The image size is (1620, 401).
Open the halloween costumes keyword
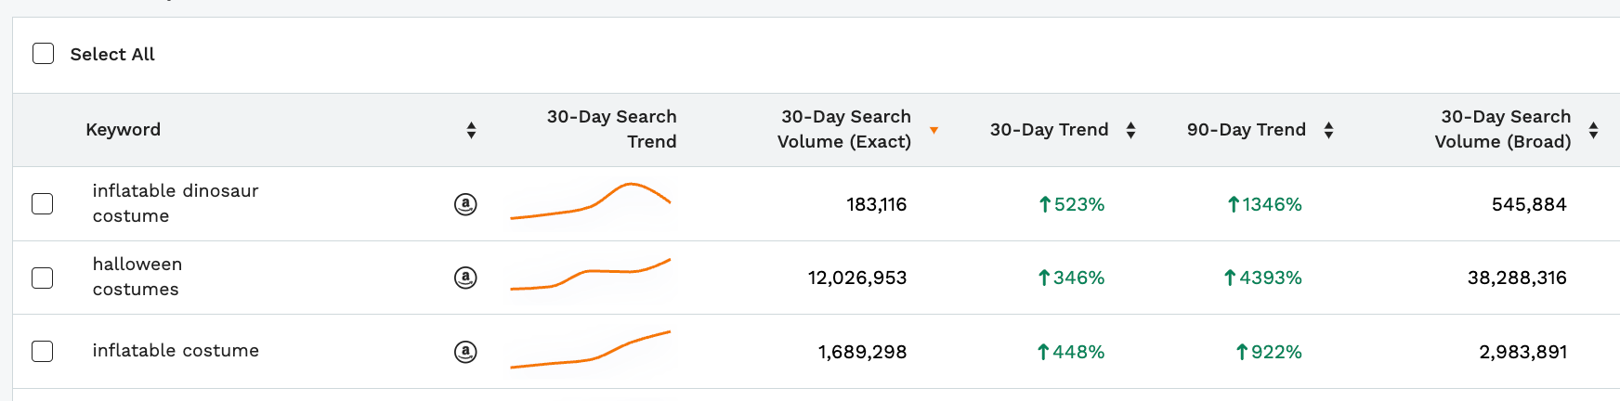pos(137,277)
